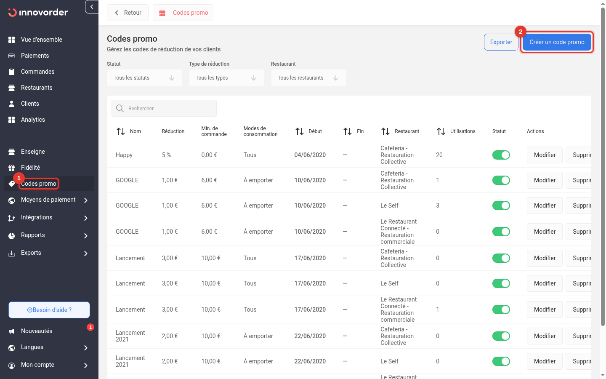Click the Analytics grid icon
This screenshot has width=606, height=379.
12,120
